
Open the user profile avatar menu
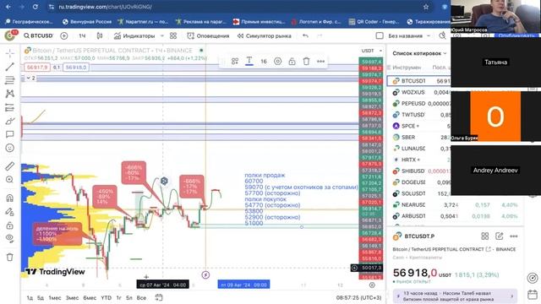[10, 35]
